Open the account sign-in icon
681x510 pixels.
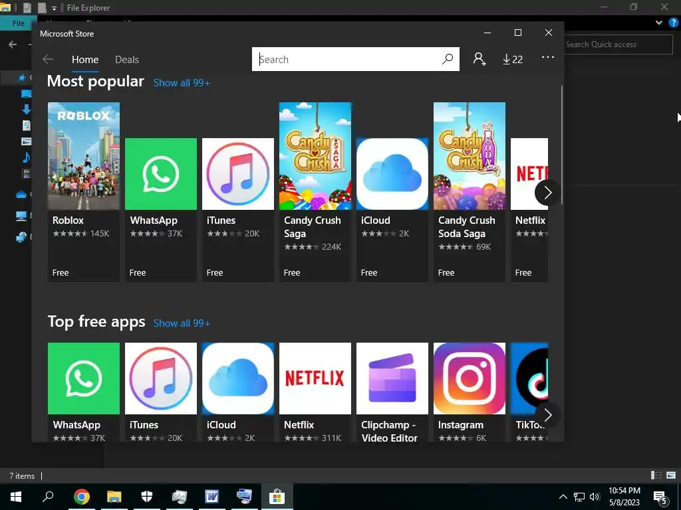[x=479, y=59]
